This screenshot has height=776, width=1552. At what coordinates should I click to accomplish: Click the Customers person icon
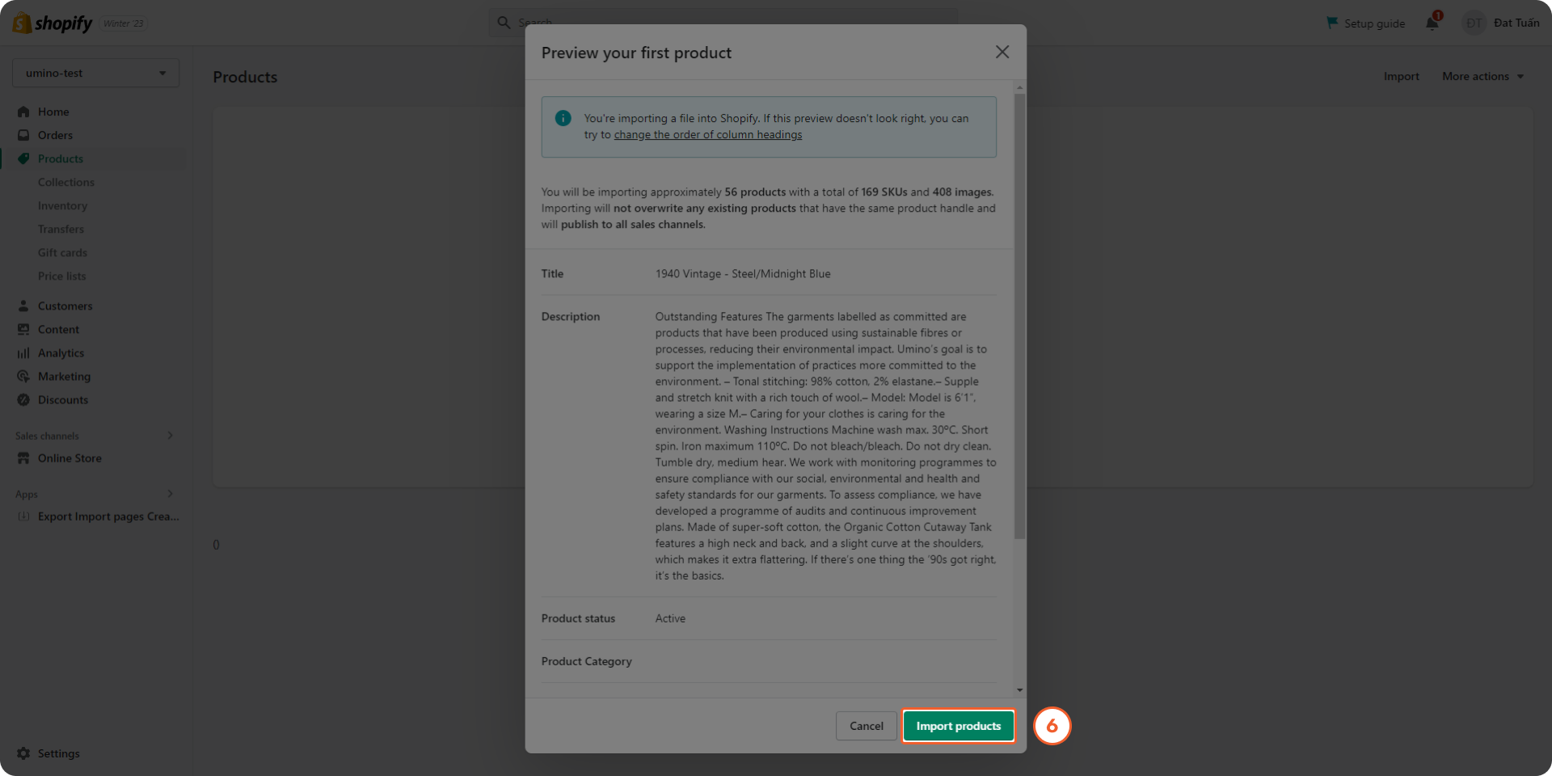pos(23,306)
